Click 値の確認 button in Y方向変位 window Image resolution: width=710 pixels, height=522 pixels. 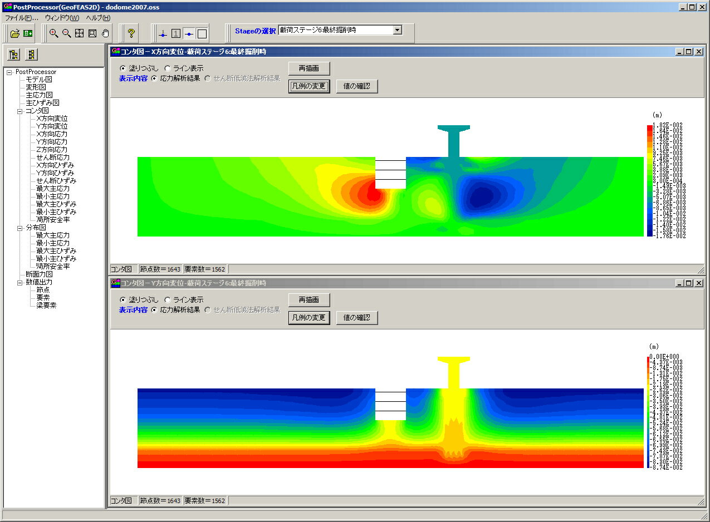point(357,318)
